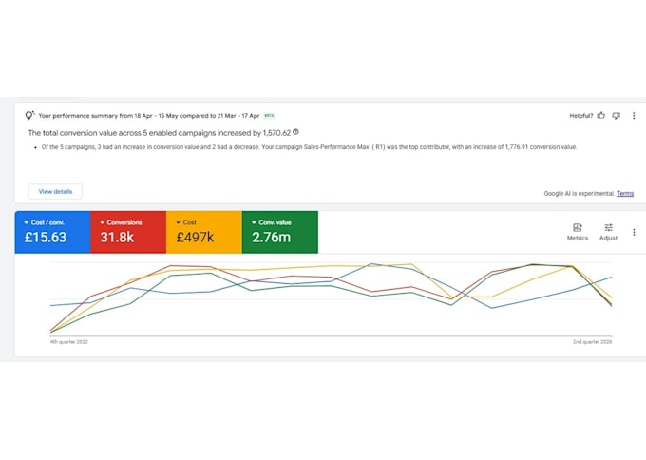Click the thumbs down feedback icon
The width and height of the screenshot is (646, 460).
coord(616,116)
